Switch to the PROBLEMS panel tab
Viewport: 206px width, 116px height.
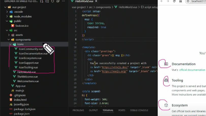click(x=78, y=110)
